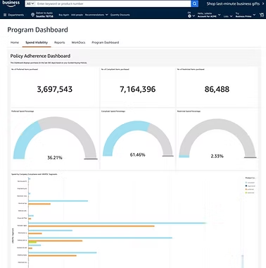Click the blue search magnifier button
Image resolution: width=266 pixels, height=268 pixels.
(194, 4)
